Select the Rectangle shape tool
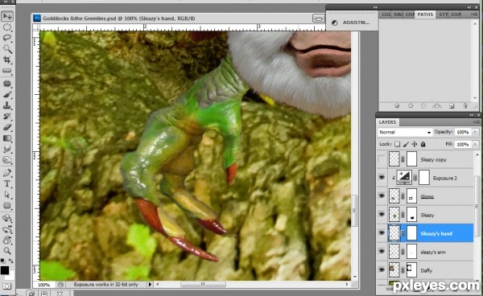The width and height of the screenshot is (483, 296). [x=7, y=206]
